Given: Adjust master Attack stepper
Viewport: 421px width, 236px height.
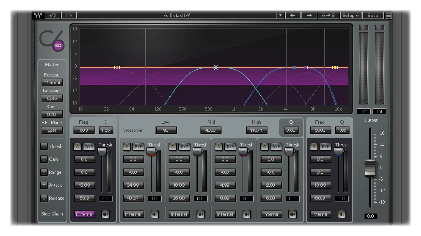Looking at the screenshot, I should coord(44,185).
